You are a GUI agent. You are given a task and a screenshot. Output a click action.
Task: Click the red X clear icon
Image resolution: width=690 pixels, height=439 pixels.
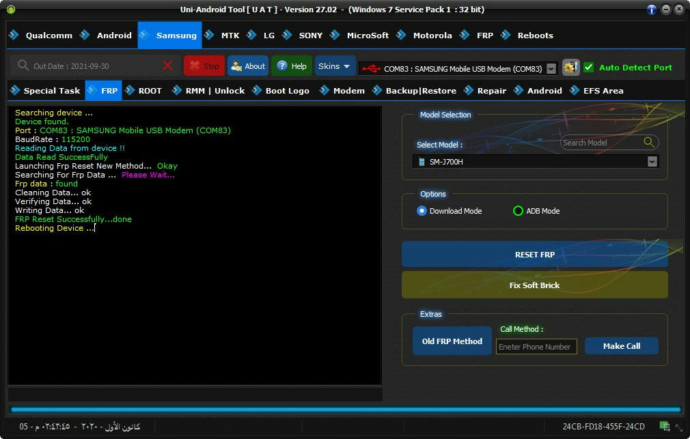[x=168, y=66]
